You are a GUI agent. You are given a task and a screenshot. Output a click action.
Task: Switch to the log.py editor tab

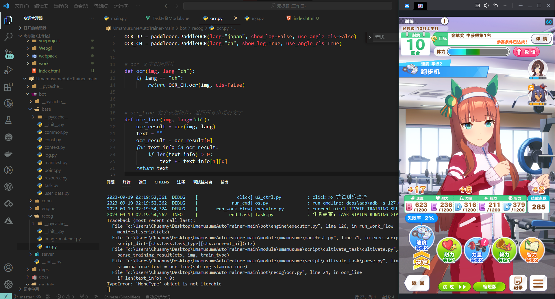(257, 18)
